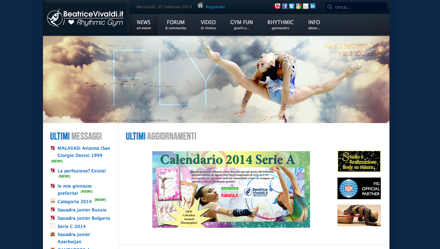Click the Registrati! link
440x249 pixels.
[x=215, y=7]
